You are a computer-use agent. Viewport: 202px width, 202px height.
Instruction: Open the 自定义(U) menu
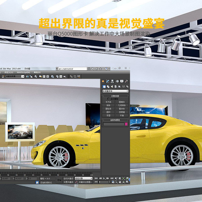(9, 72)
